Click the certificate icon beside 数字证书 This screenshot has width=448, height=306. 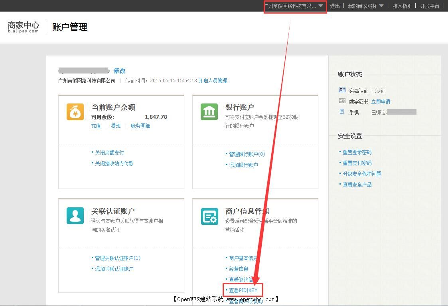(342, 101)
